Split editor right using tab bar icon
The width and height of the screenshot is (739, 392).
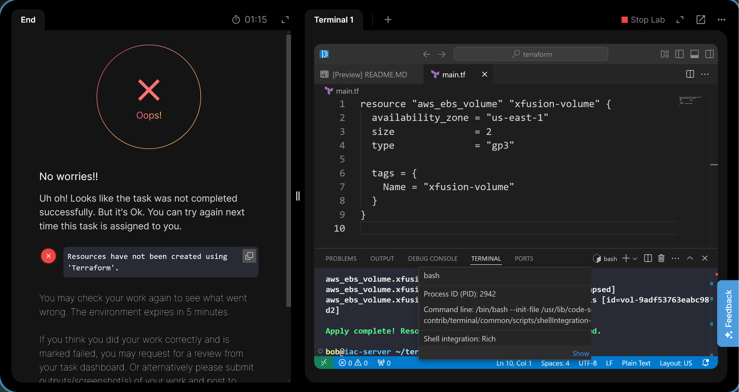690,74
